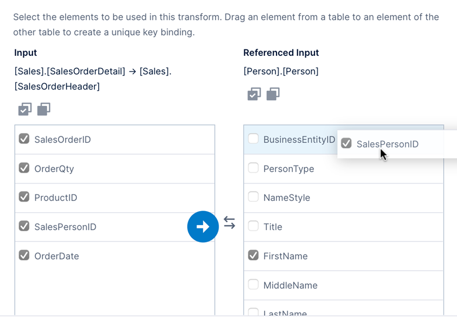
Task: Deselect all Referenced Input elements using filled-square icon
Action: tap(273, 94)
